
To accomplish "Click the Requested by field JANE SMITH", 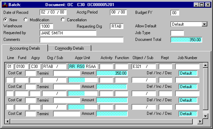I will point(68,33).
